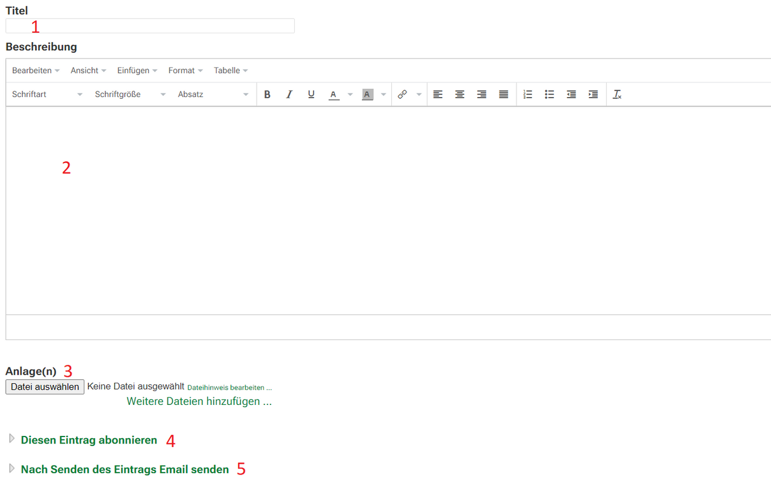
Task: Open the Schriftgröße font size dropdown
Action: coord(130,94)
